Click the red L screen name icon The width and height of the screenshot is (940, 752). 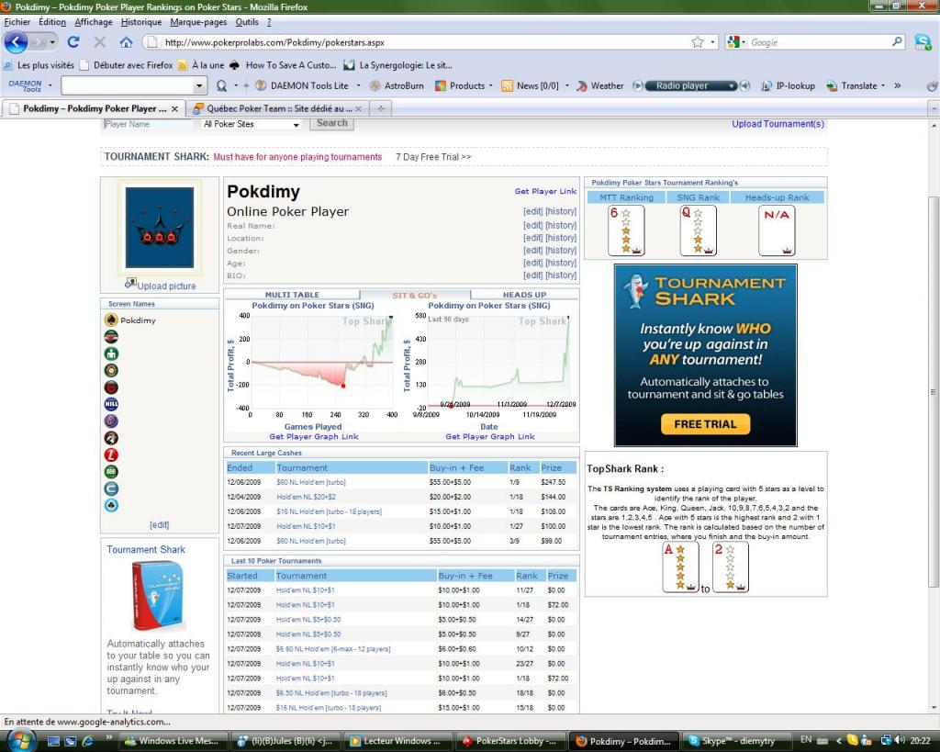[111, 455]
